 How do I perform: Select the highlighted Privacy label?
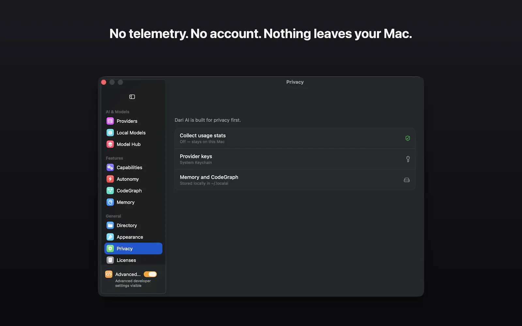click(125, 249)
